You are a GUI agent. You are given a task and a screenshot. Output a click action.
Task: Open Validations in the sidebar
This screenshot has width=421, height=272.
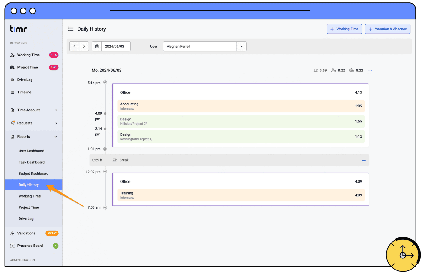click(x=26, y=233)
